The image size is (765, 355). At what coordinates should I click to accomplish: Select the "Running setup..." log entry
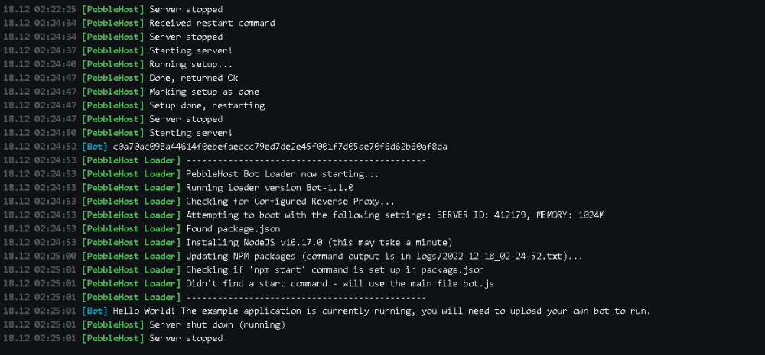pyautogui.click(x=190, y=64)
